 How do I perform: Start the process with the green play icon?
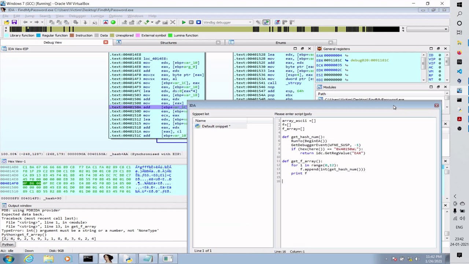click(184, 22)
